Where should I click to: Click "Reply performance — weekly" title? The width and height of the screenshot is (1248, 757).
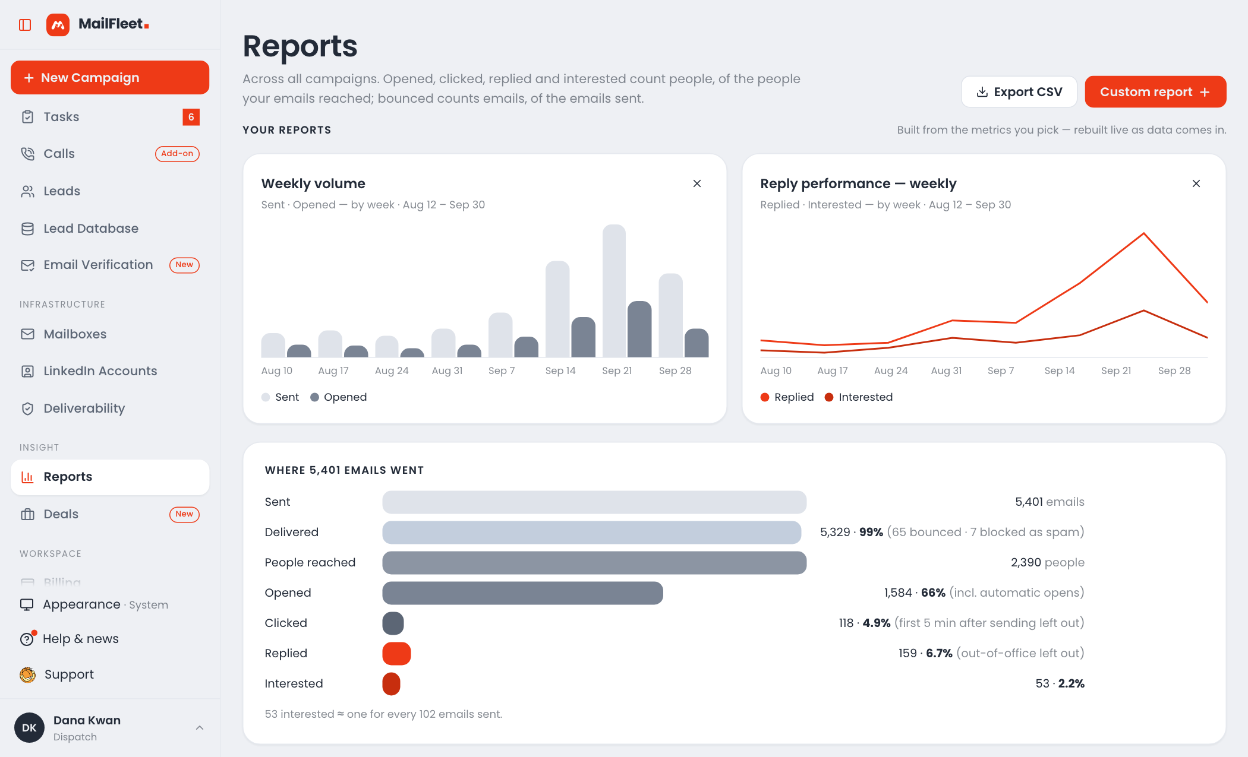858,184
